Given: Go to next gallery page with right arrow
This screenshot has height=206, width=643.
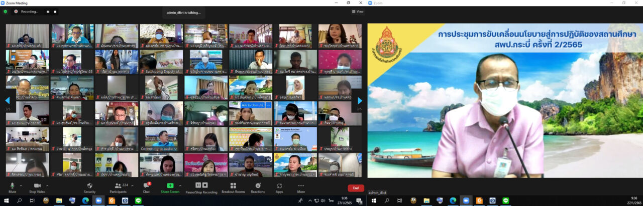Looking at the screenshot, I should [360, 100].
